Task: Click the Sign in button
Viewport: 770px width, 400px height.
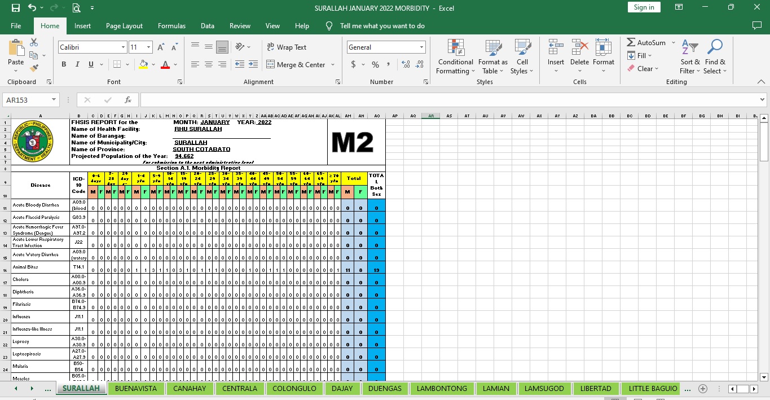Action: (x=644, y=7)
